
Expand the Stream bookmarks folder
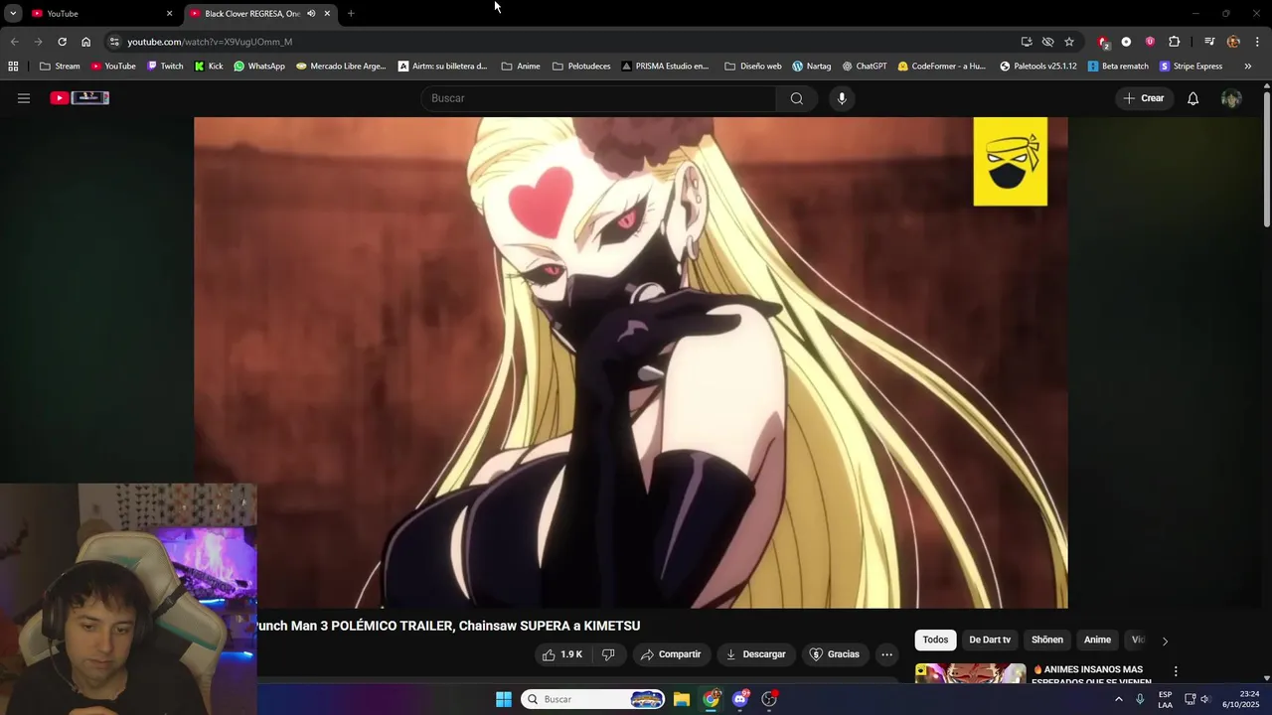(x=60, y=67)
